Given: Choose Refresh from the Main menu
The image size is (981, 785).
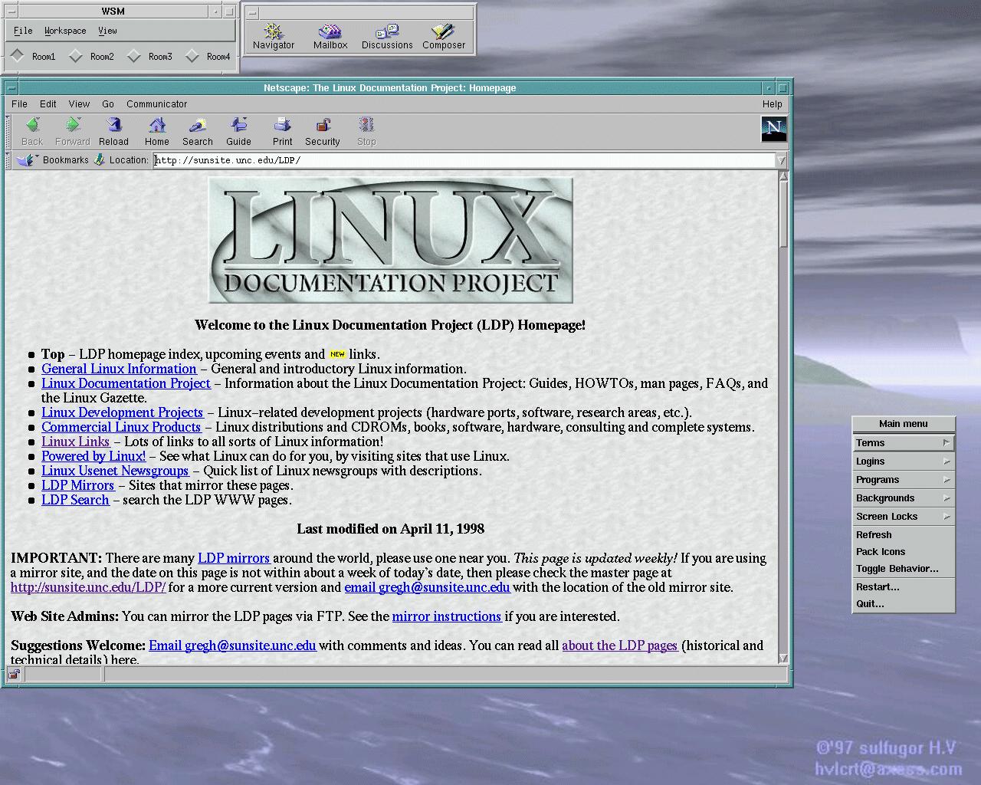Looking at the screenshot, I should point(904,534).
